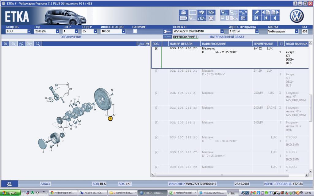The width and height of the screenshot is (314, 196).
Task: Click the single-bar previous group icon
Action: point(266,18)
